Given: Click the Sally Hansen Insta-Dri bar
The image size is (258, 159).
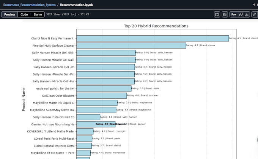Looking at the screenshot, I should click(x=88, y=117).
